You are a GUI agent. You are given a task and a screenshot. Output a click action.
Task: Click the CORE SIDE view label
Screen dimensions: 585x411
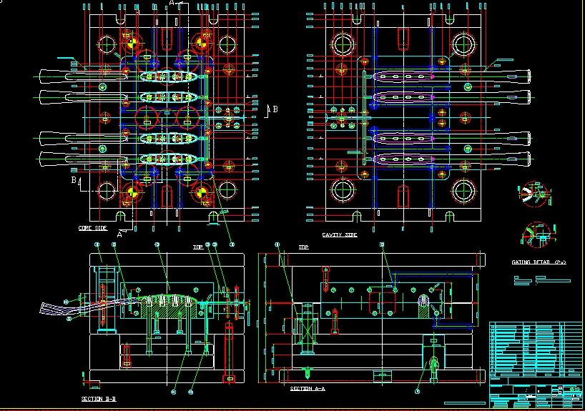[93, 229]
